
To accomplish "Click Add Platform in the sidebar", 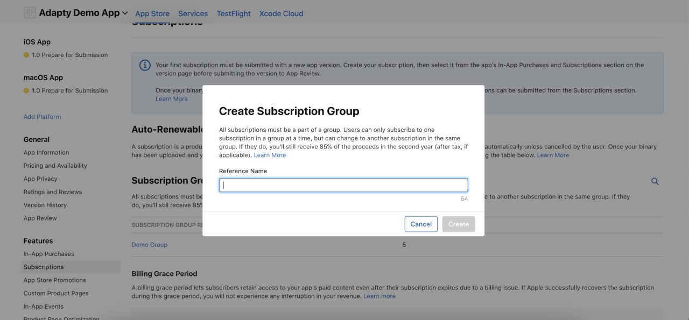I will [42, 117].
